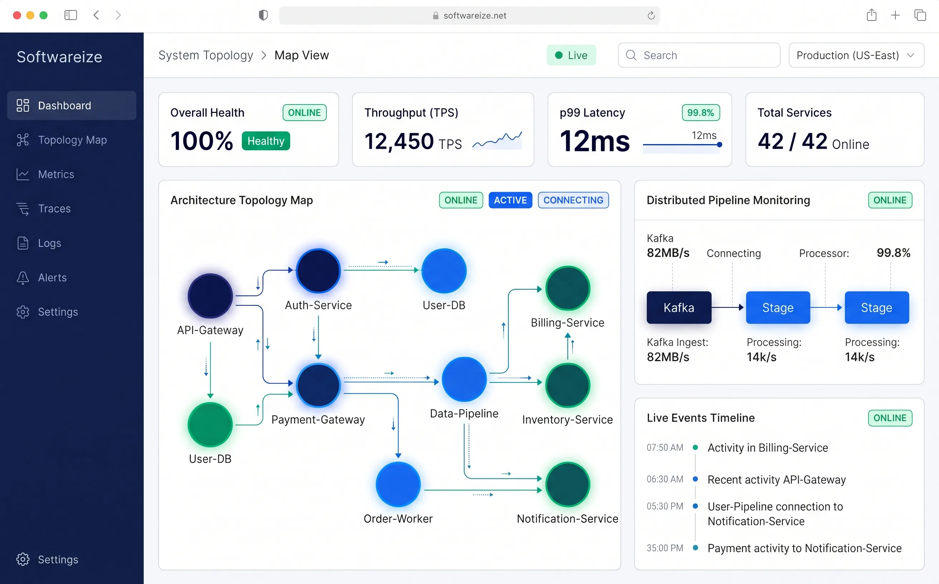Click the Search input field
Viewport: 939px width, 584px height.
699,55
